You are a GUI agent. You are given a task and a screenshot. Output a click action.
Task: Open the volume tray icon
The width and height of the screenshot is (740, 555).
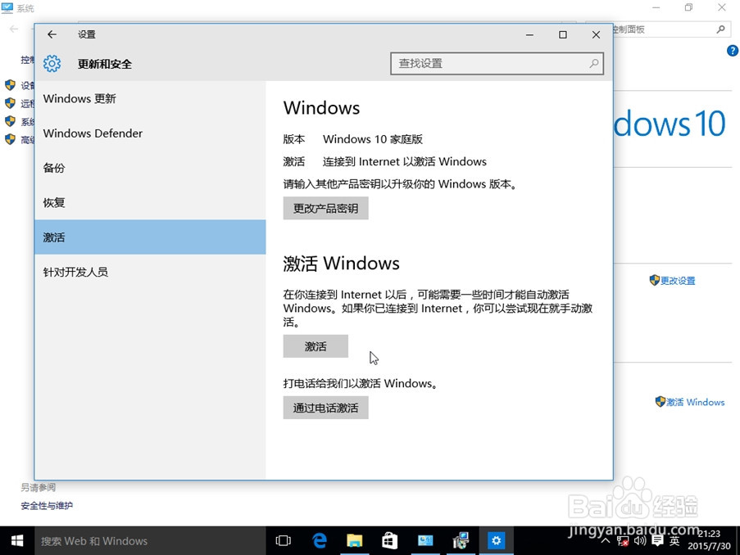640,541
